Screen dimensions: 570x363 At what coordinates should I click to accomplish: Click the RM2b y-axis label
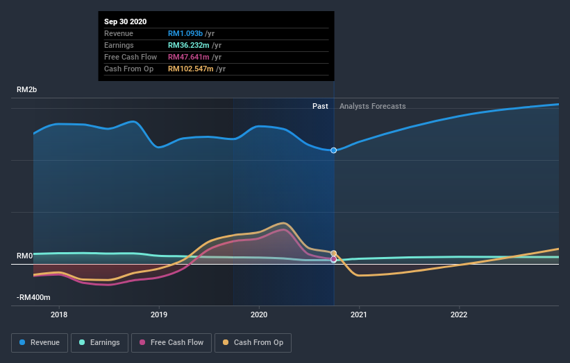click(x=26, y=89)
